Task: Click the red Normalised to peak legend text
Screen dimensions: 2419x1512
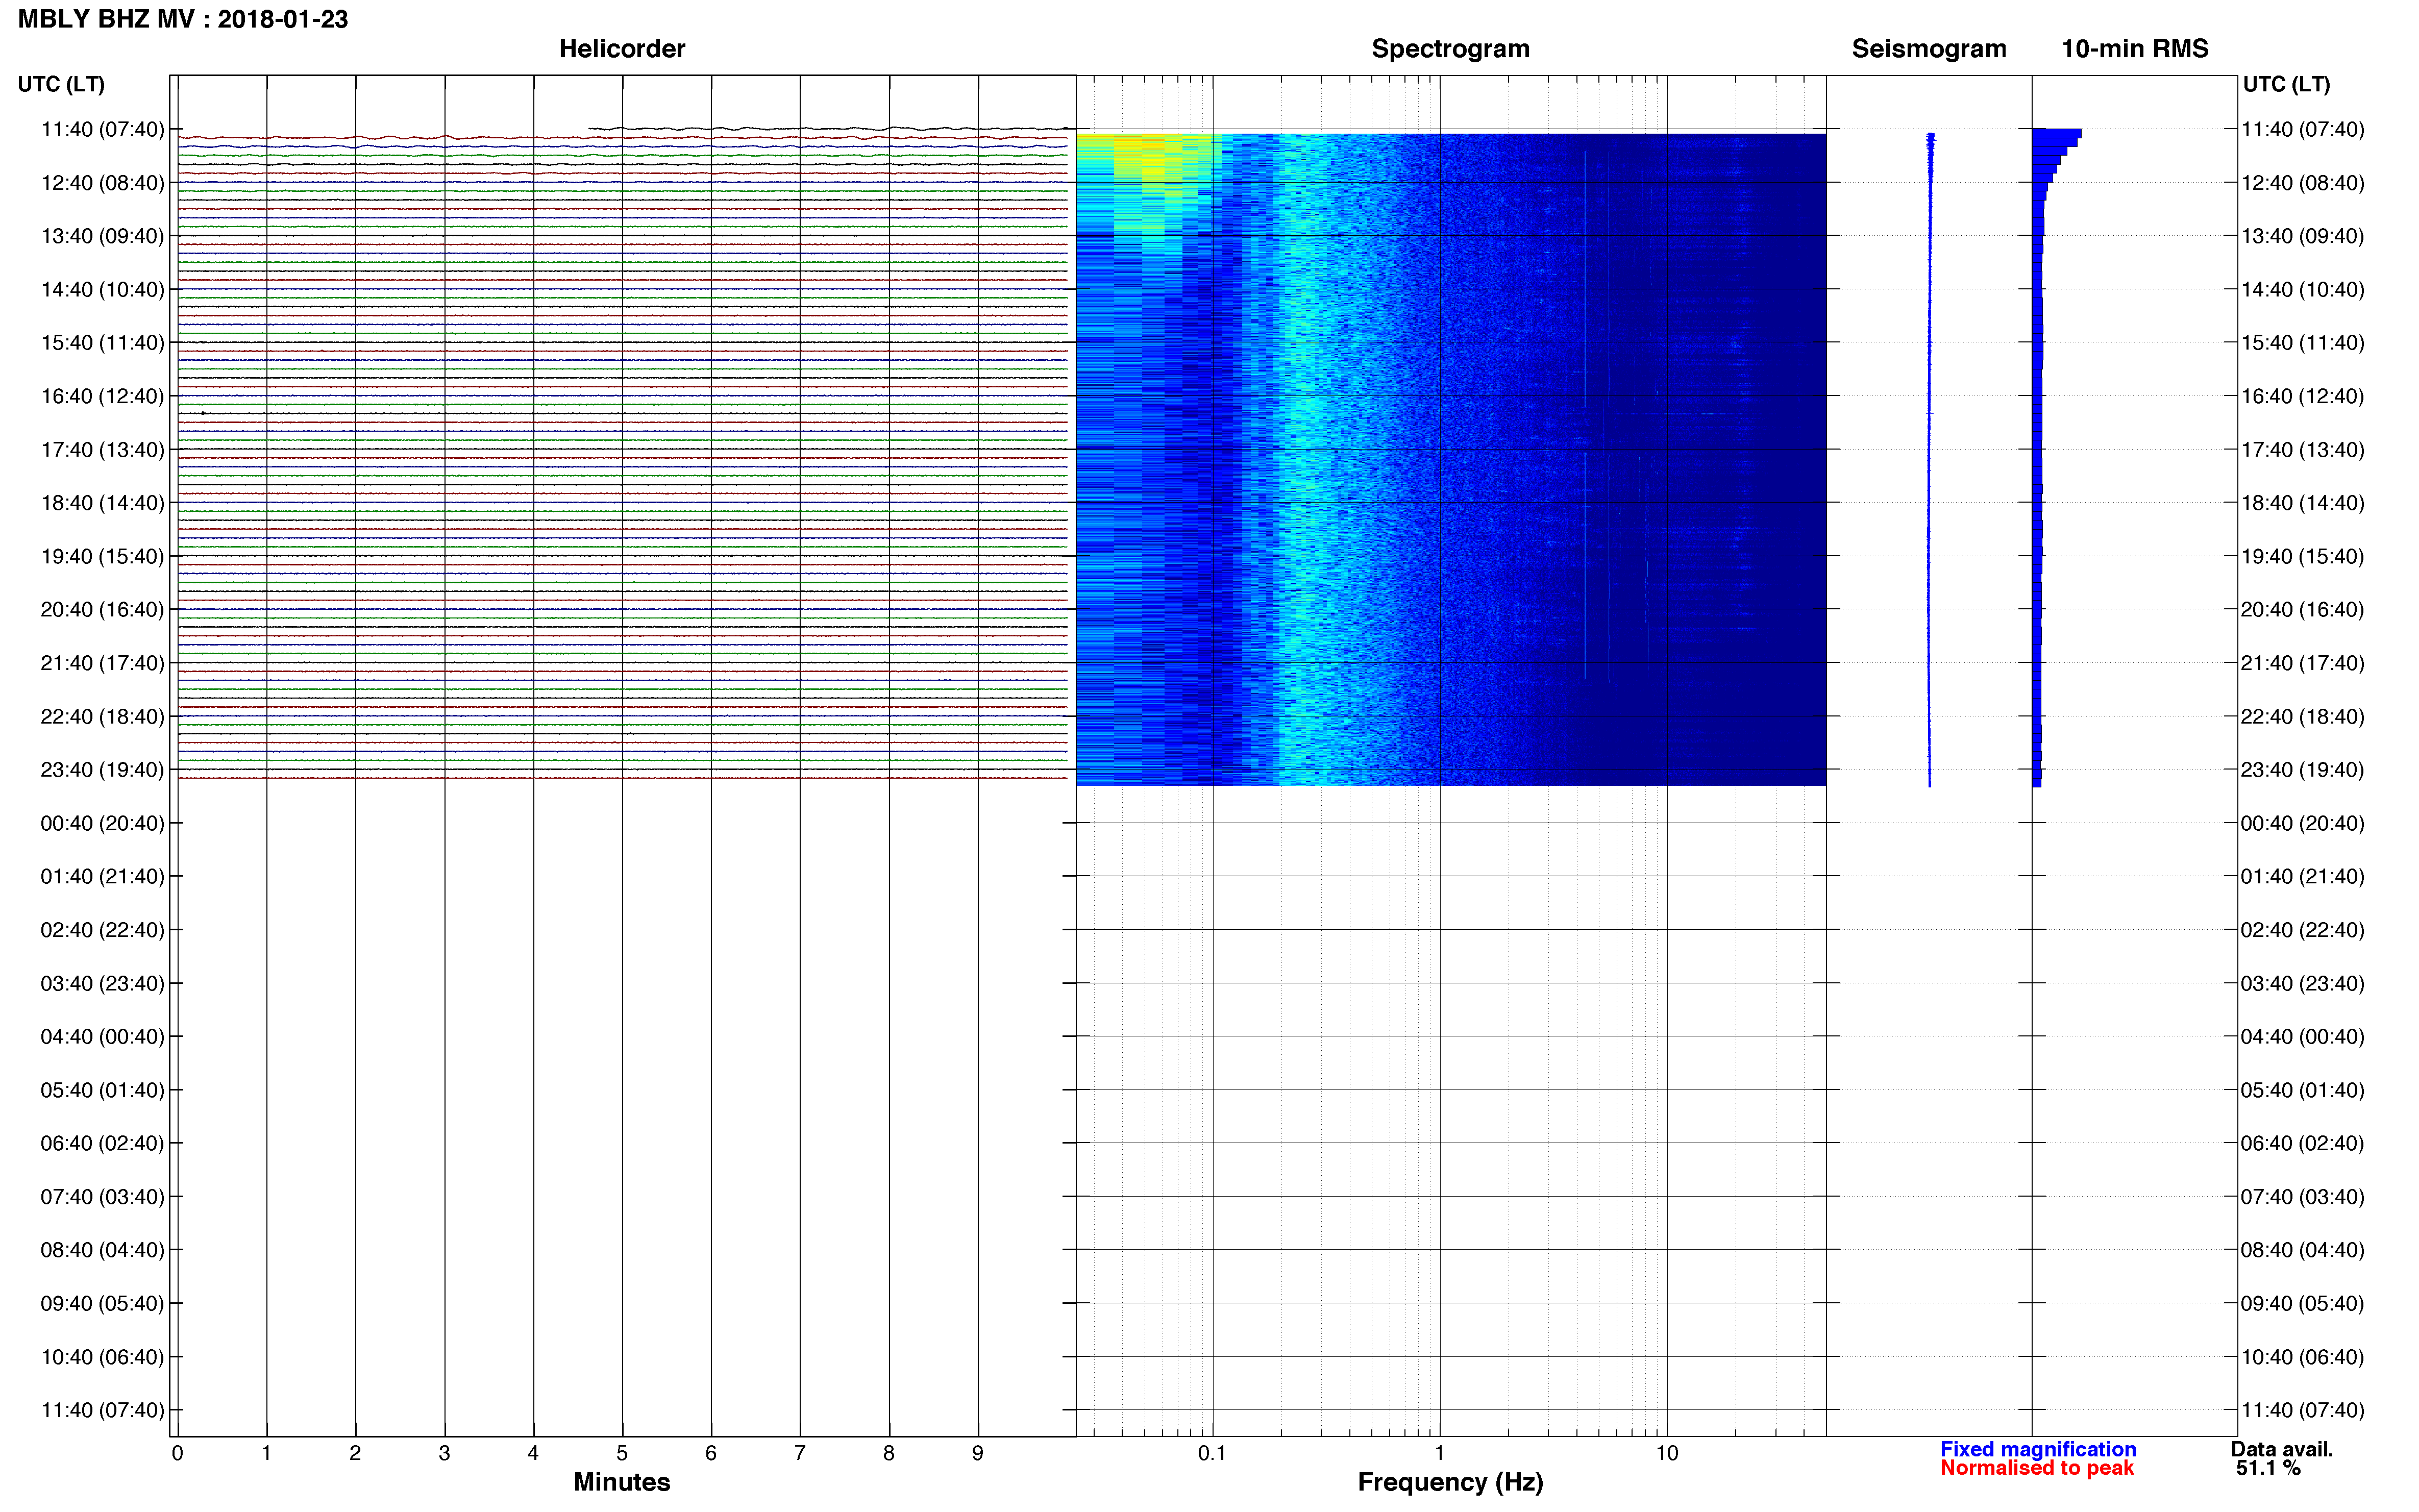Action: [2037, 1468]
